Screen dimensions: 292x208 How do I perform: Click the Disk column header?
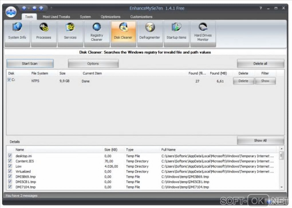click(11, 73)
